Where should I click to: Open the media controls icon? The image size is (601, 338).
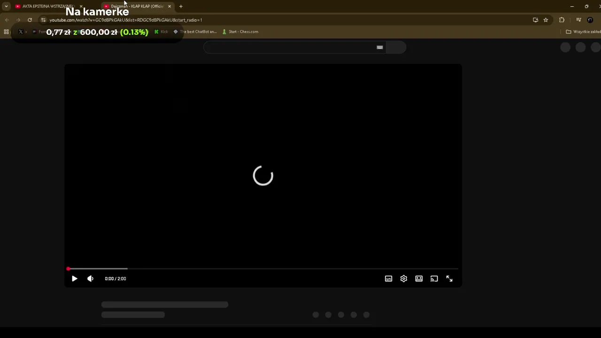click(578, 20)
